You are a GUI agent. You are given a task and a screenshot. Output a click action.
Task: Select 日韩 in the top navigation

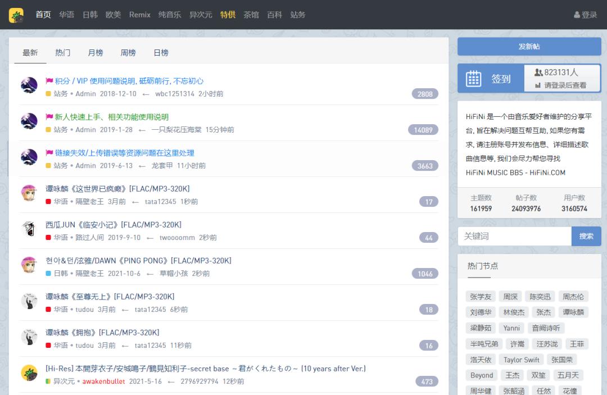(x=89, y=15)
